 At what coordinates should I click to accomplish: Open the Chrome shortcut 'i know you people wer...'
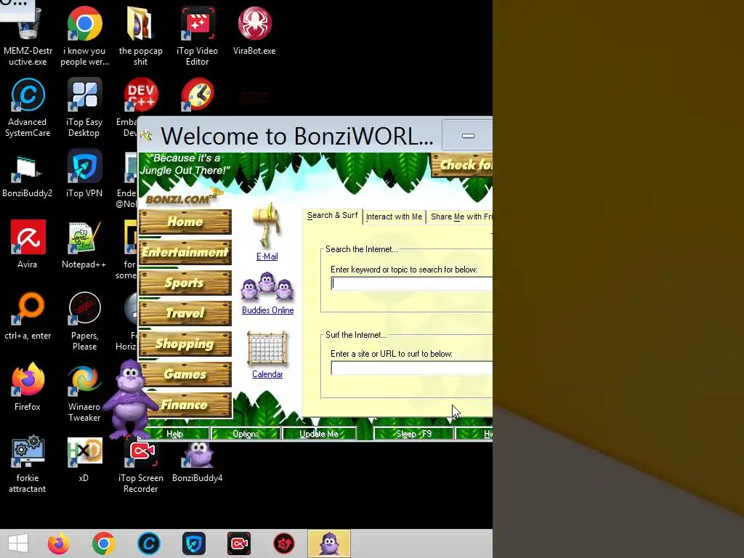coord(84,36)
